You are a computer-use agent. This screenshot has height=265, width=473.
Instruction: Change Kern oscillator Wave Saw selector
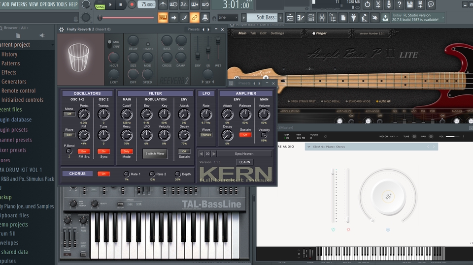tap(69, 135)
